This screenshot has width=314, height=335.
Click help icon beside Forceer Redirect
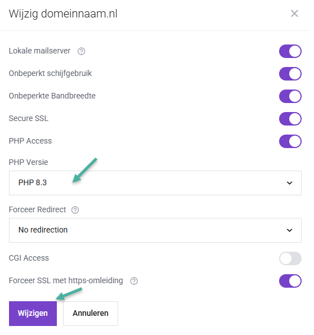point(75,210)
